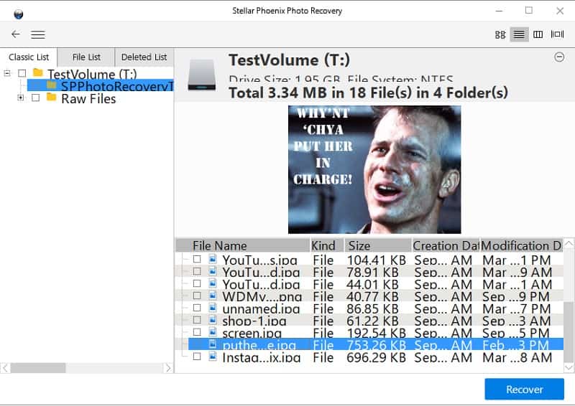Check the 44.01 KB file checkbox
This screenshot has height=406, width=575.
pos(197,283)
